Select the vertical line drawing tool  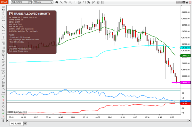(3, 37)
